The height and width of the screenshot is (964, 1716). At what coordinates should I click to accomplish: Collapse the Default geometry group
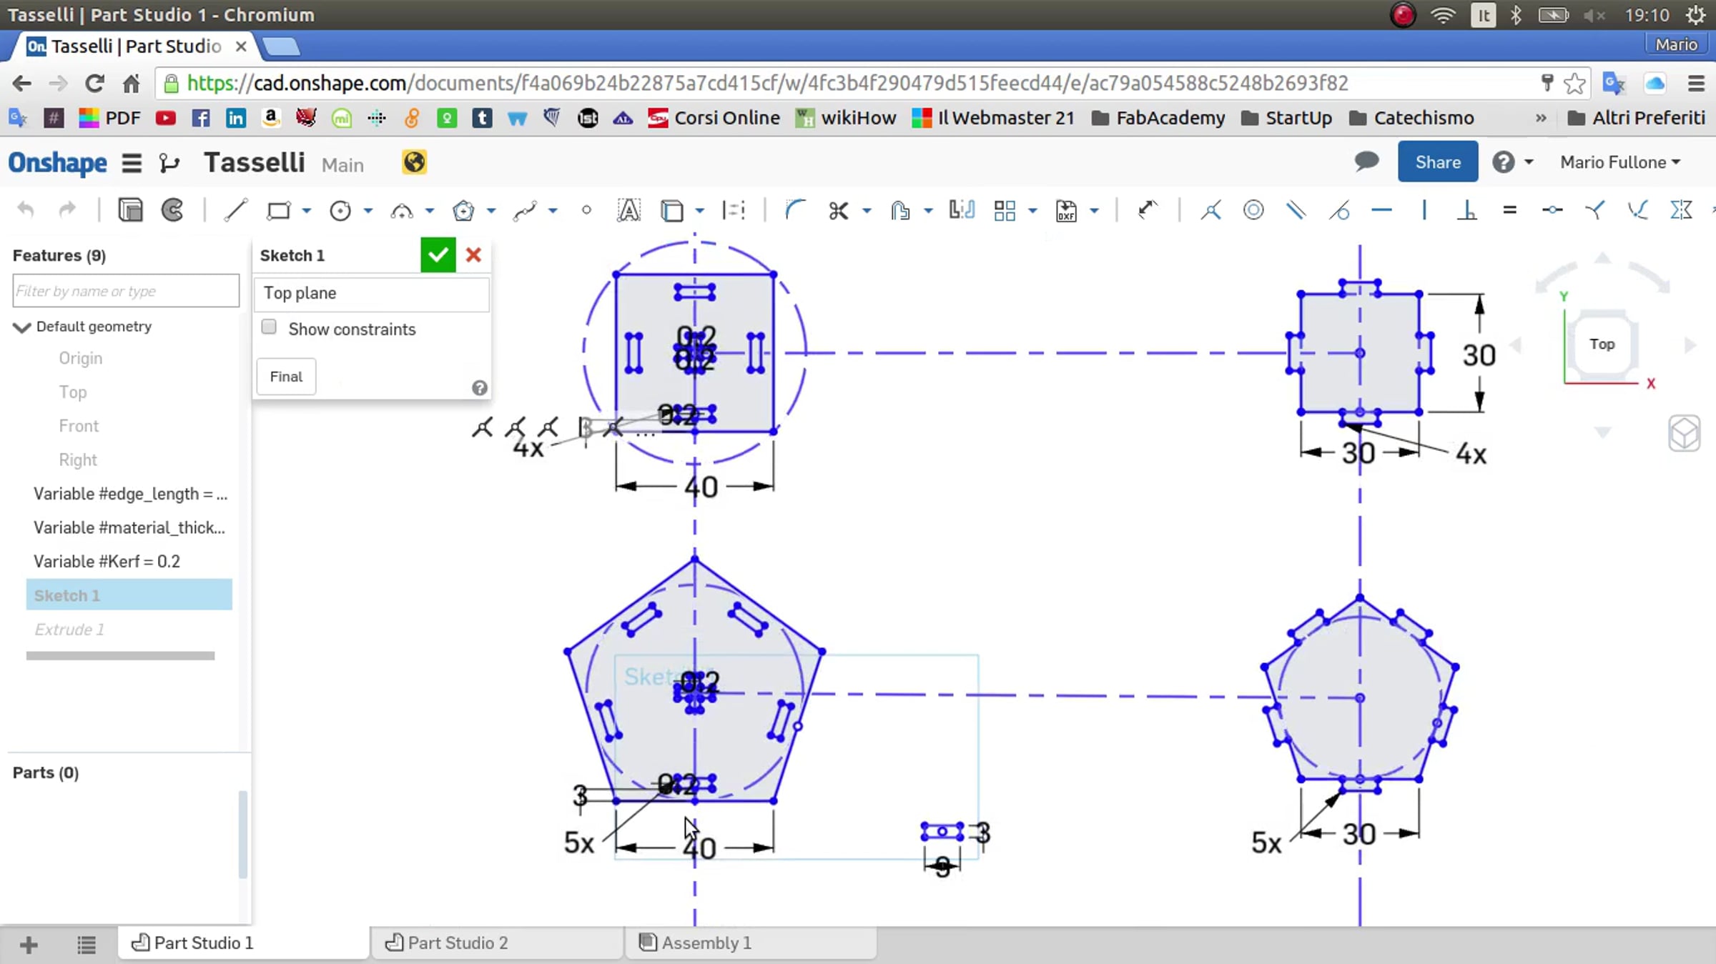21,327
